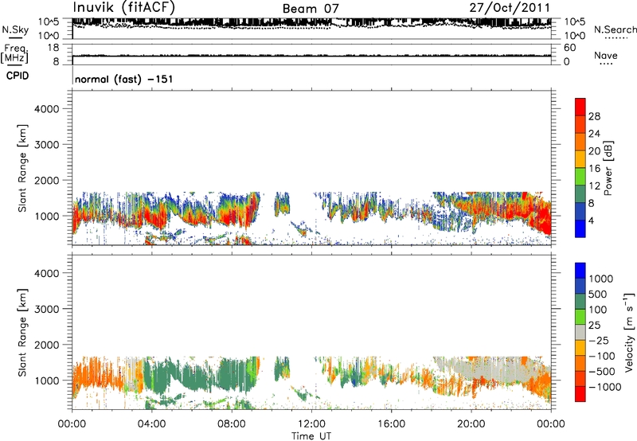Click the 'Velocity [m s-1]' colorbar title
Screen dimensions: 637x441
pos(629,332)
